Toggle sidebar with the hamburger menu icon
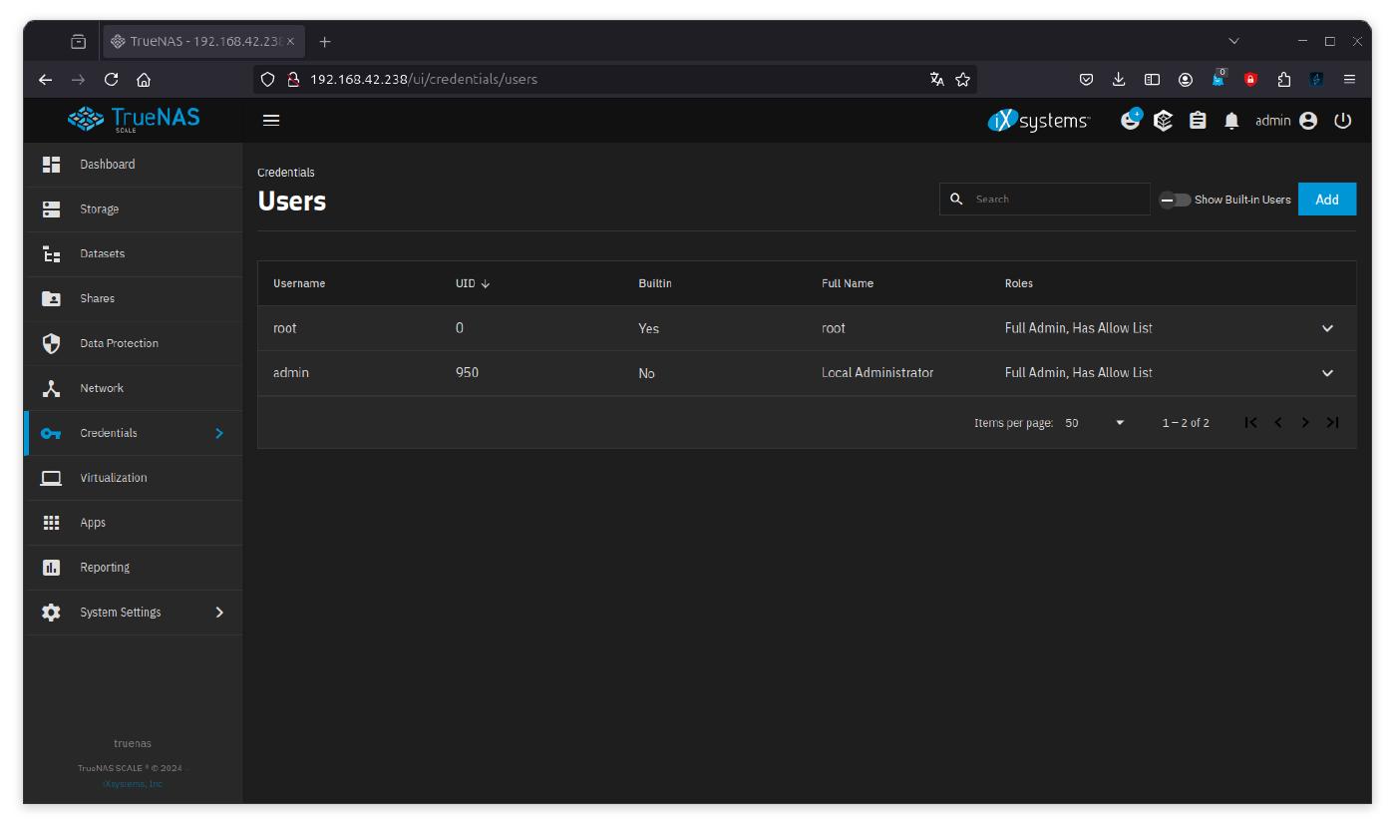This screenshot has width=1395, height=830. (270, 121)
